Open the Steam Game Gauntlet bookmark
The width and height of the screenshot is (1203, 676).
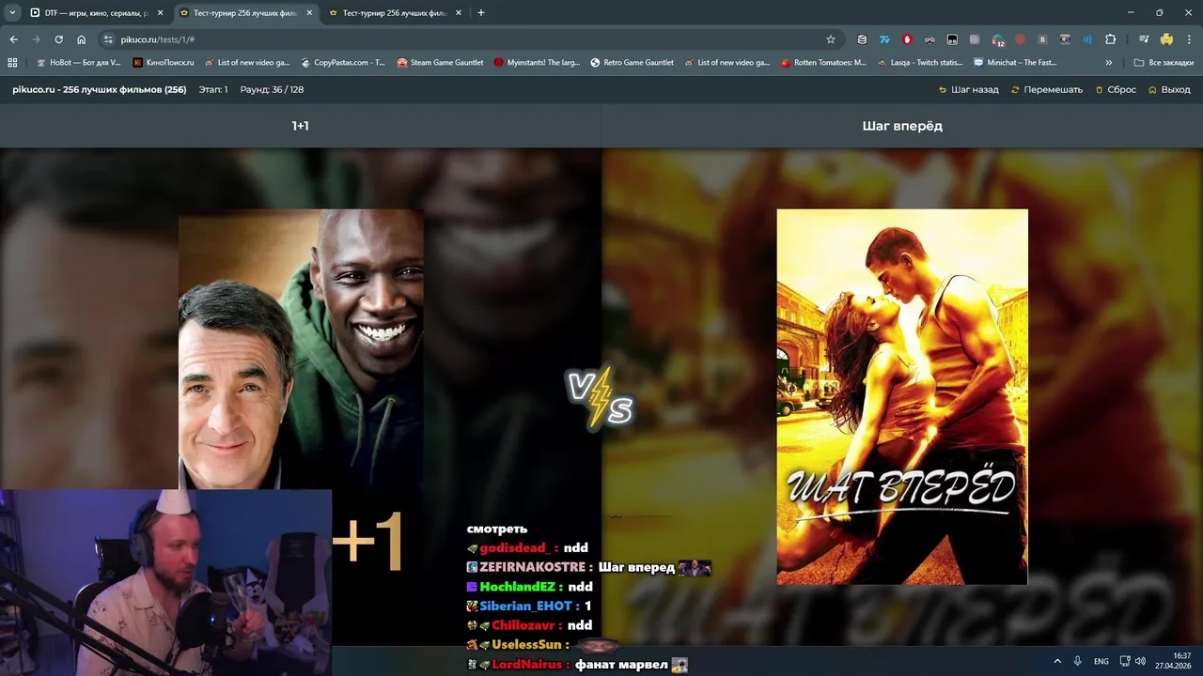pyautogui.click(x=440, y=63)
